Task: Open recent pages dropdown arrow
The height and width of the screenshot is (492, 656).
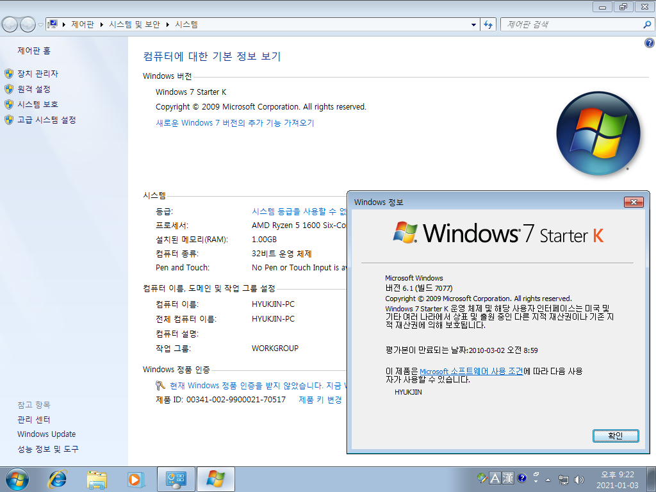Action: [40, 25]
